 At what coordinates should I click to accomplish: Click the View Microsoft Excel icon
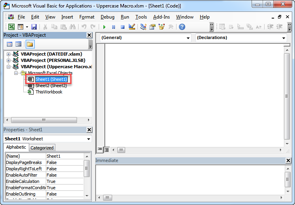click(x=11, y=27)
